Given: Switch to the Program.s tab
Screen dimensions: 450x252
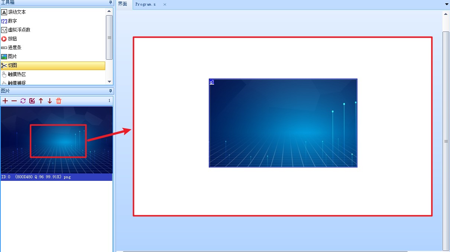Looking at the screenshot, I should click(x=146, y=4).
